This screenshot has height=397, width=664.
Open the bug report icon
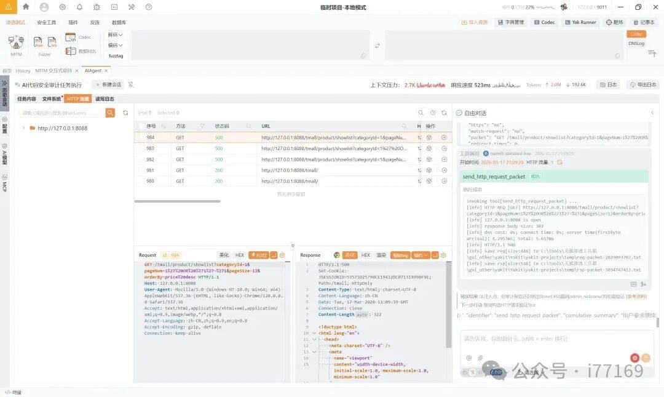[97, 7]
